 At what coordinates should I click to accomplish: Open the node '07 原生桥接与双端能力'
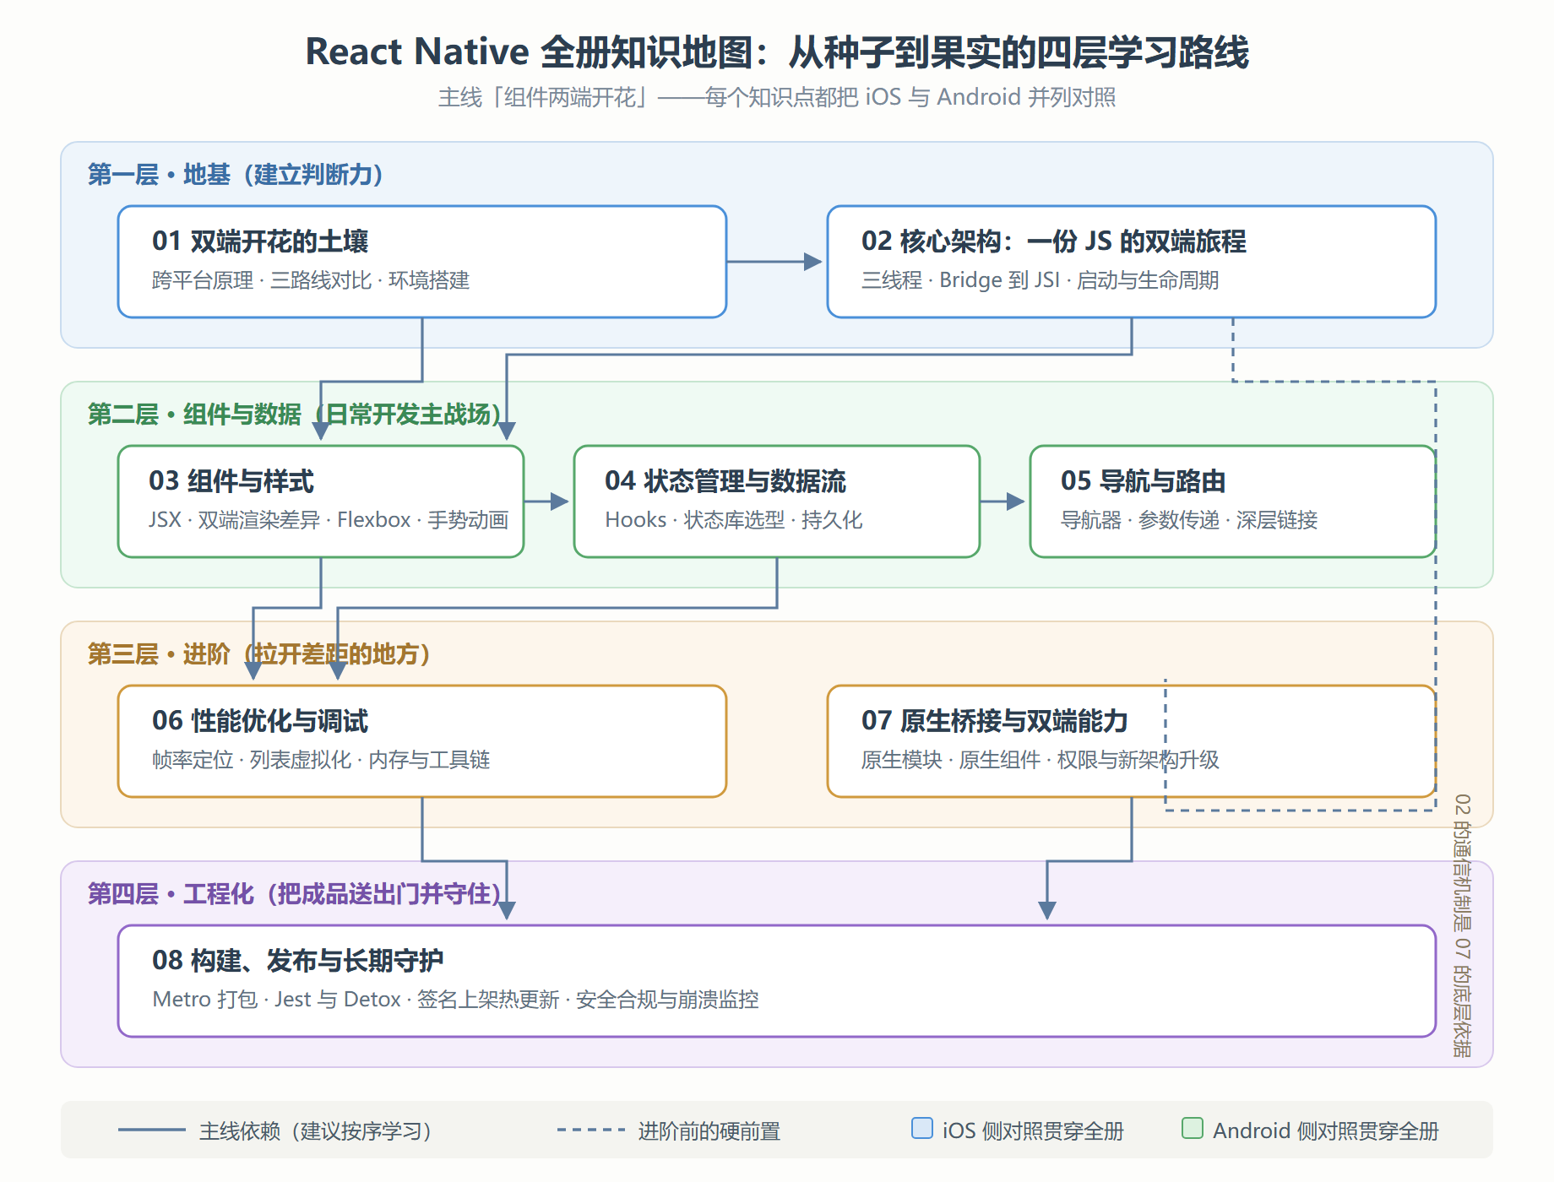click(x=1132, y=741)
